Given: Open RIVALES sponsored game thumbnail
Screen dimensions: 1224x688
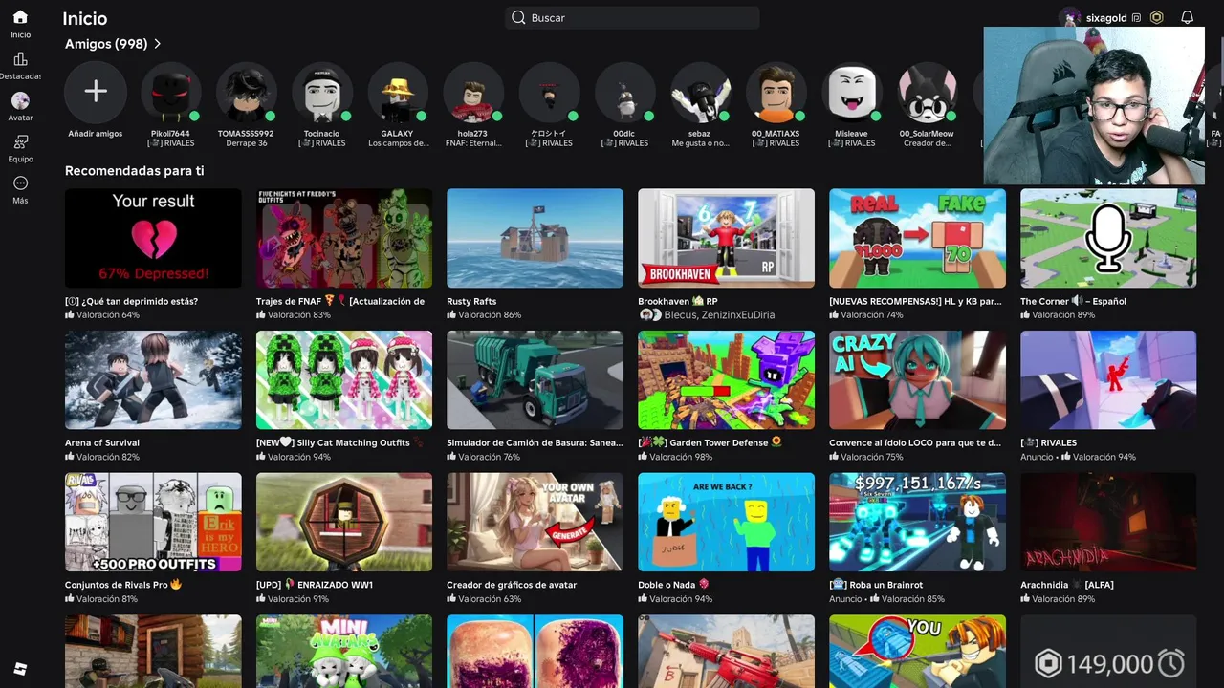Looking at the screenshot, I should [x=1108, y=380].
